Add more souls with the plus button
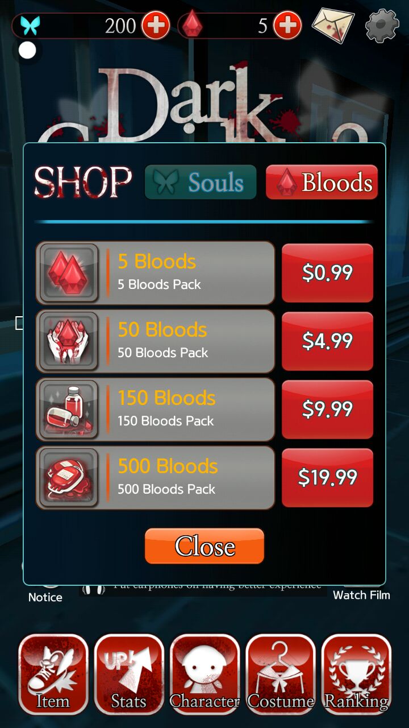 point(155,26)
